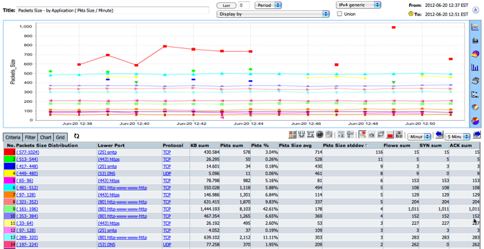Switch to the Chart tab
This screenshot has height=249, width=484.
46,137
